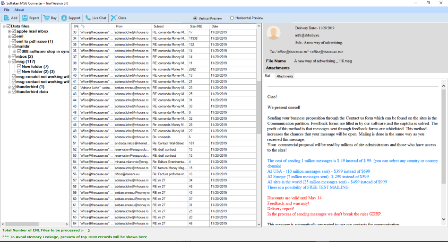Sort list by Size (KB) column header
This screenshot has width=448, height=242.
click(x=198, y=26)
